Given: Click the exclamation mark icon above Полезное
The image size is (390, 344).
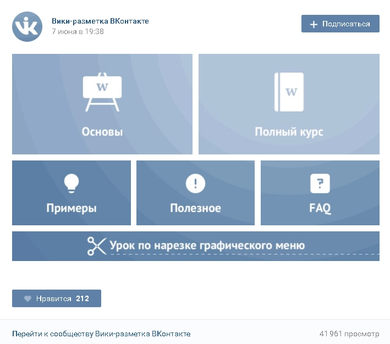Looking at the screenshot, I should pos(195,184).
